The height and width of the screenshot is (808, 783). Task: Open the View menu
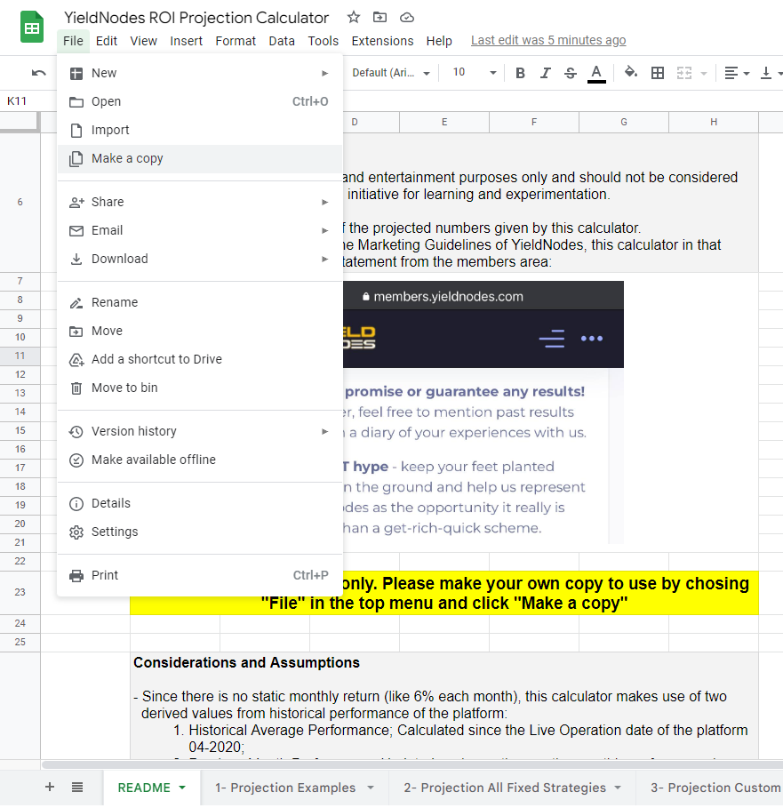[x=143, y=41]
